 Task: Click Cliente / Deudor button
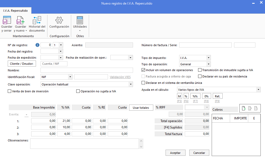coord(22,64)
